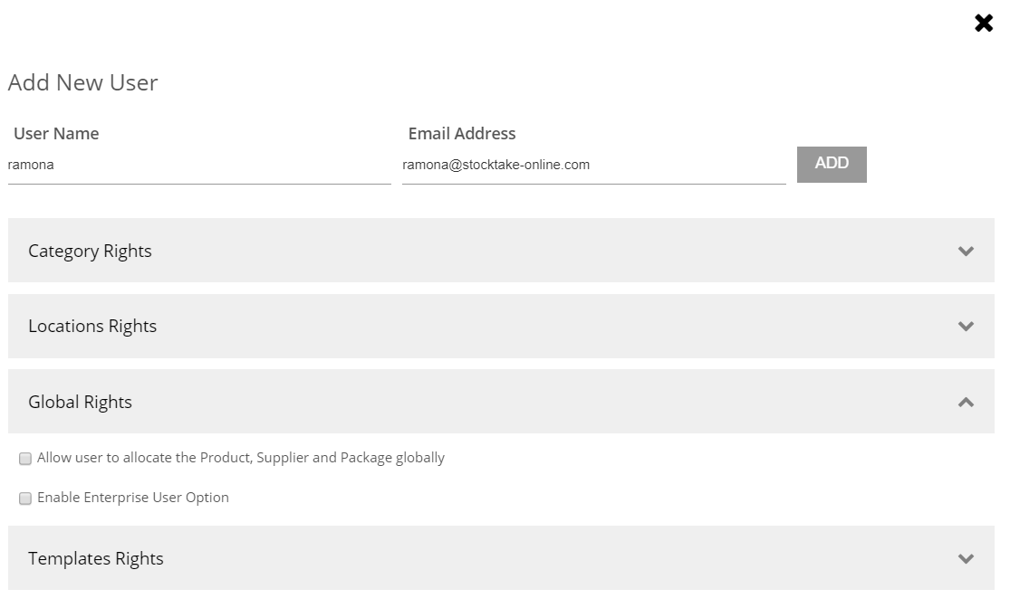Focus the User Name field containing ramona
Image resolution: width=1010 pixels, height=608 pixels.
[x=199, y=166]
